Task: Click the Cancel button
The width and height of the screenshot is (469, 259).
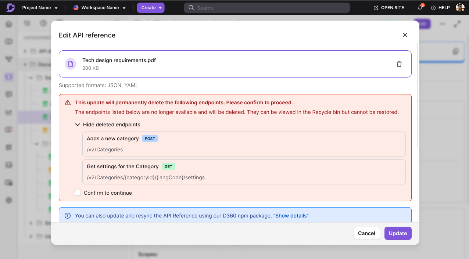Action: coord(366,233)
